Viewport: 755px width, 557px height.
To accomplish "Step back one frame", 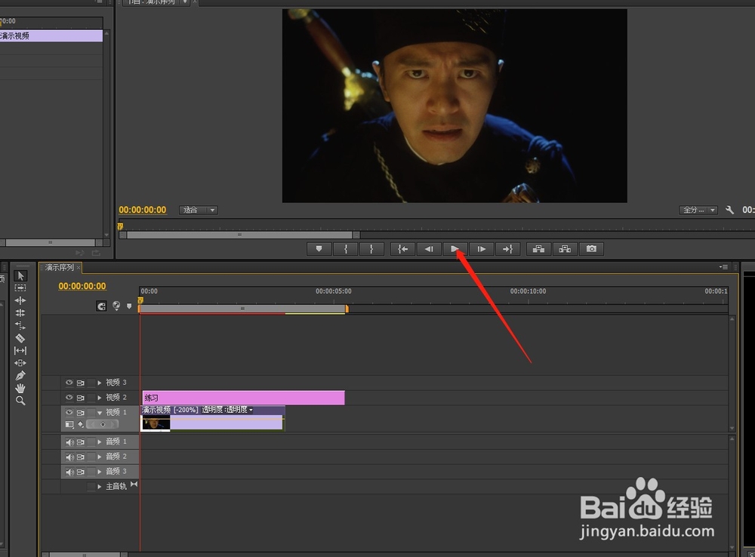I will point(429,249).
